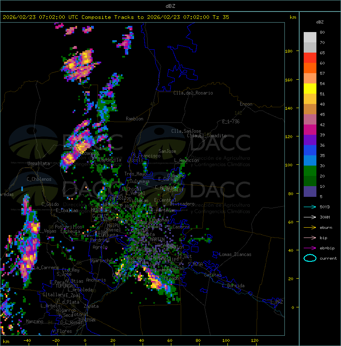Click the 'TUNUYAN' map label

tap(87, 320)
